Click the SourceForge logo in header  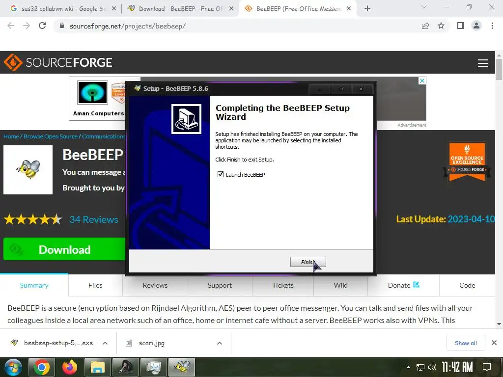click(x=58, y=62)
